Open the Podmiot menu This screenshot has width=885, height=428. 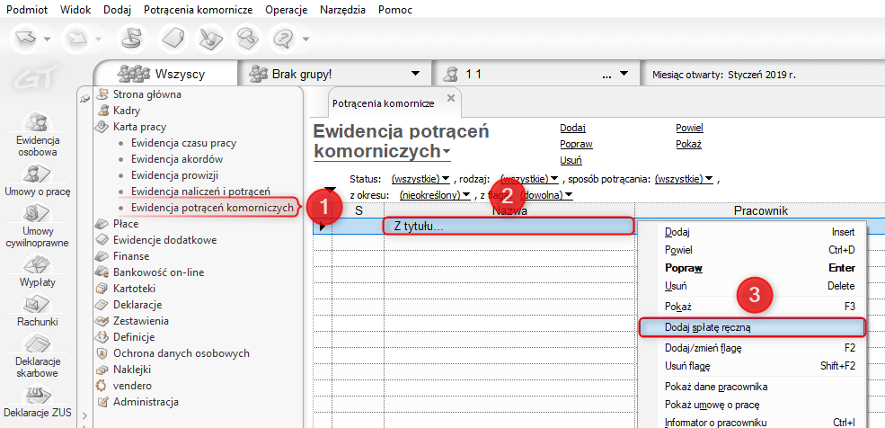[27, 10]
